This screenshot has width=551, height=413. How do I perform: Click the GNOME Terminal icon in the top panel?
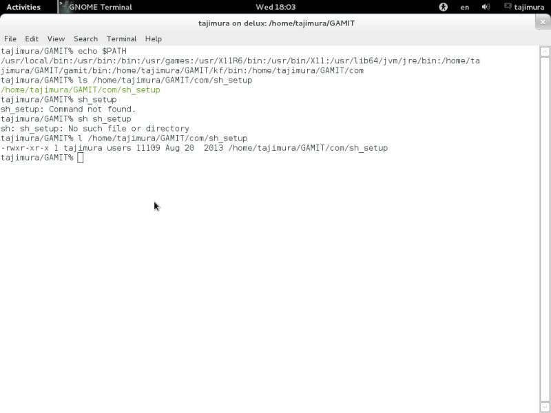tap(64, 7)
